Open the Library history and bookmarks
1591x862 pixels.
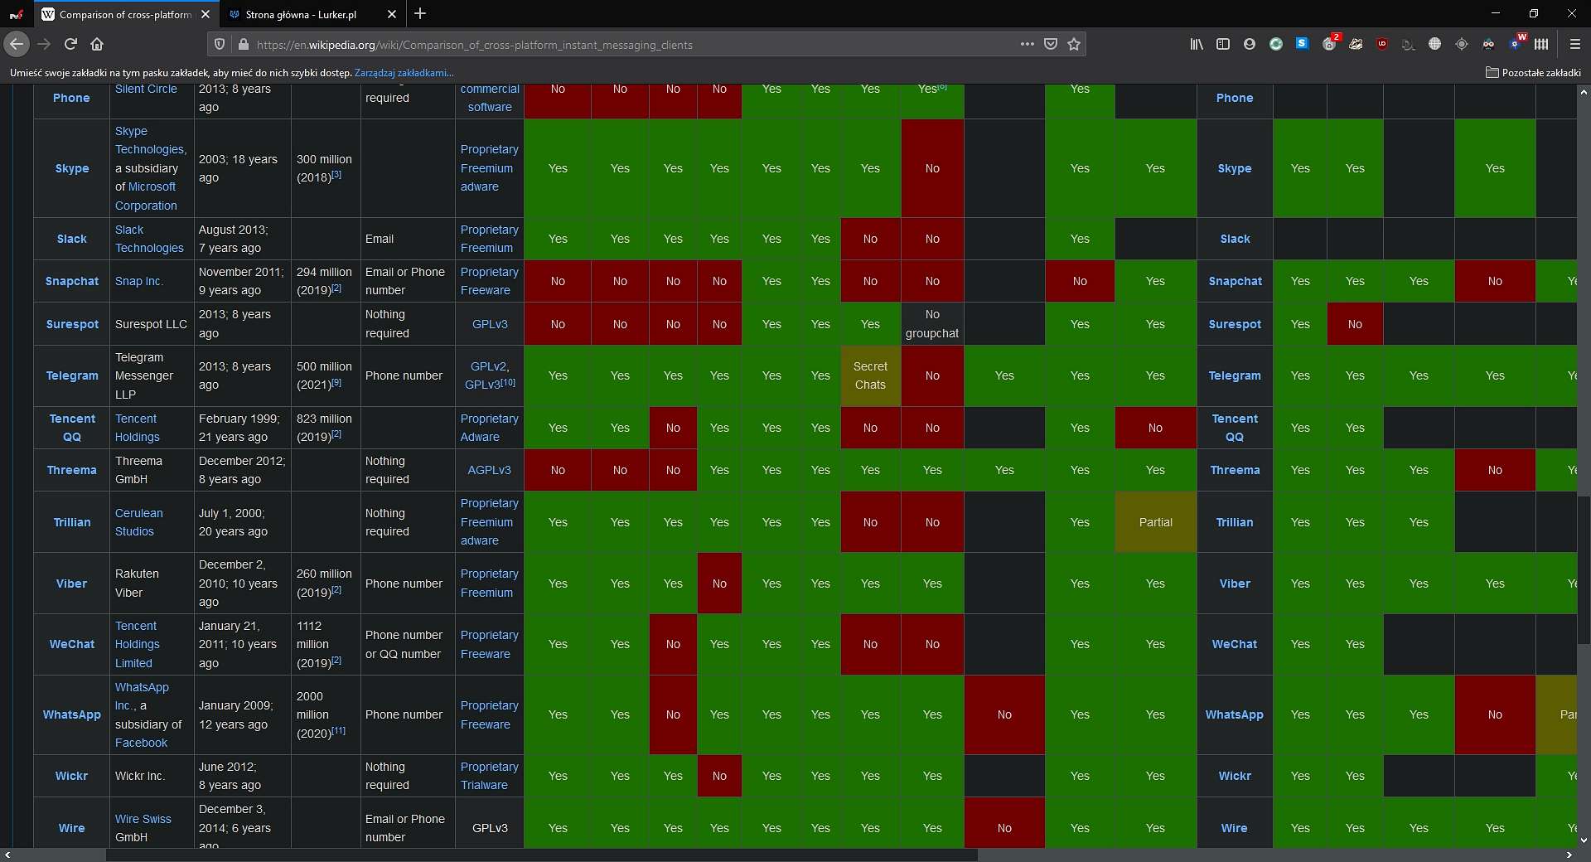click(1197, 45)
